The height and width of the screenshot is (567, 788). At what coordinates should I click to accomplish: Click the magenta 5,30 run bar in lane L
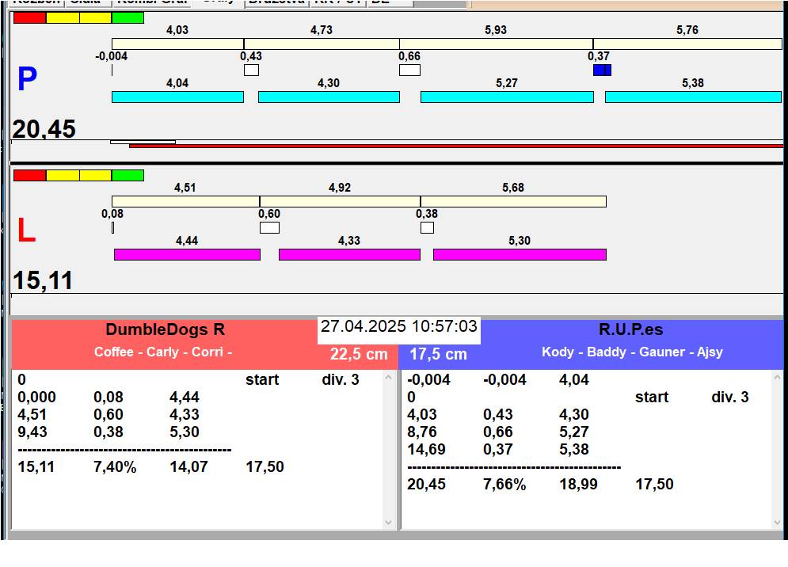click(x=520, y=254)
